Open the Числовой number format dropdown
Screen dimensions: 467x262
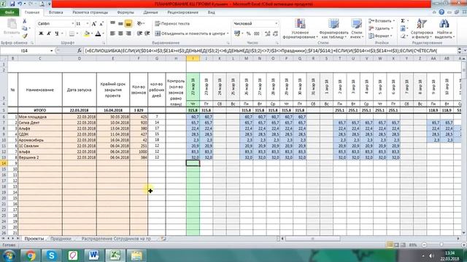pyautogui.click(x=277, y=23)
